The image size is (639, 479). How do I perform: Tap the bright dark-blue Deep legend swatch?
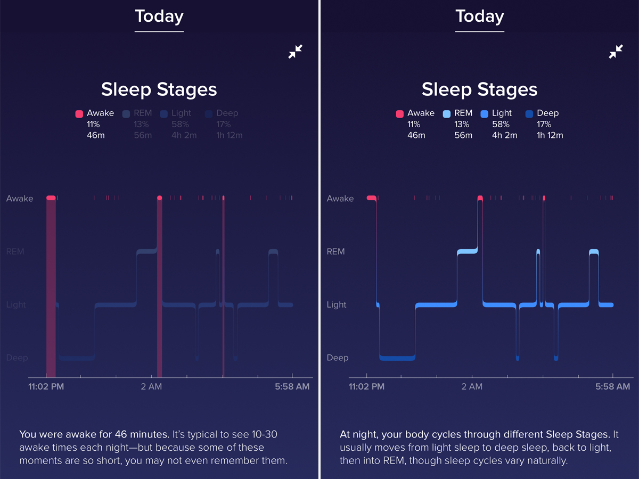point(529,113)
